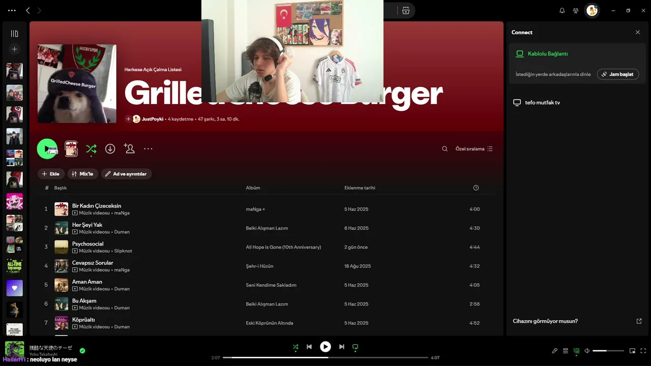Open Cihazını görmüyor musun? help link
Image resolution: width=651 pixels, height=366 pixels.
click(x=577, y=321)
